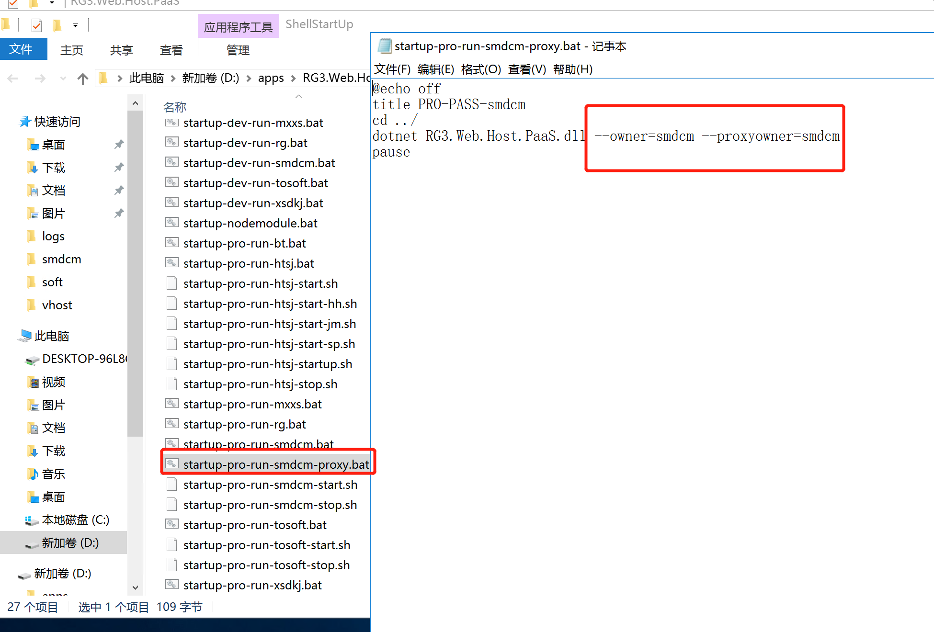
Task: Select DESKTOP-96L8 device in navigation pane
Action: (77, 359)
